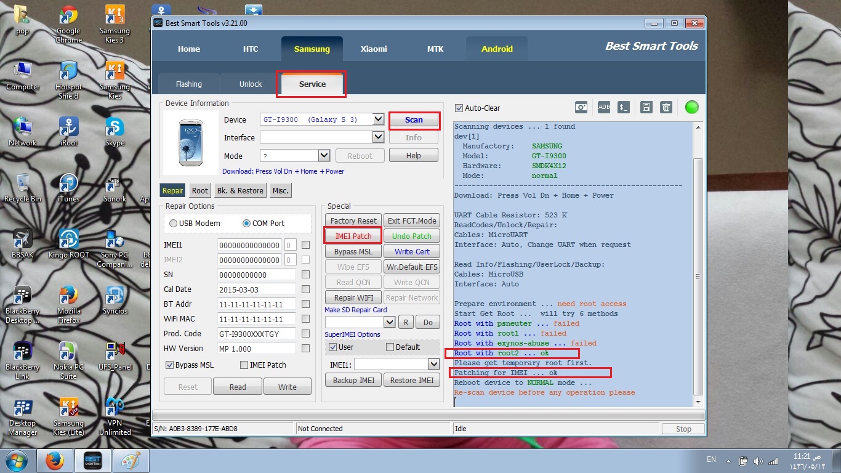841x473 pixels.
Task: Click the IMEI1 input field
Action: (x=250, y=245)
